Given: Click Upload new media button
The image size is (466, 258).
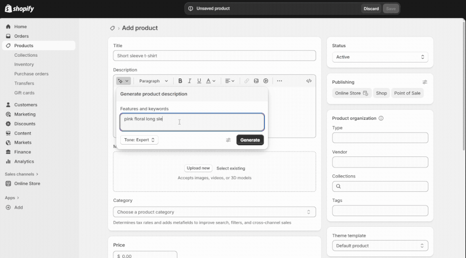Looking at the screenshot, I should [198, 168].
